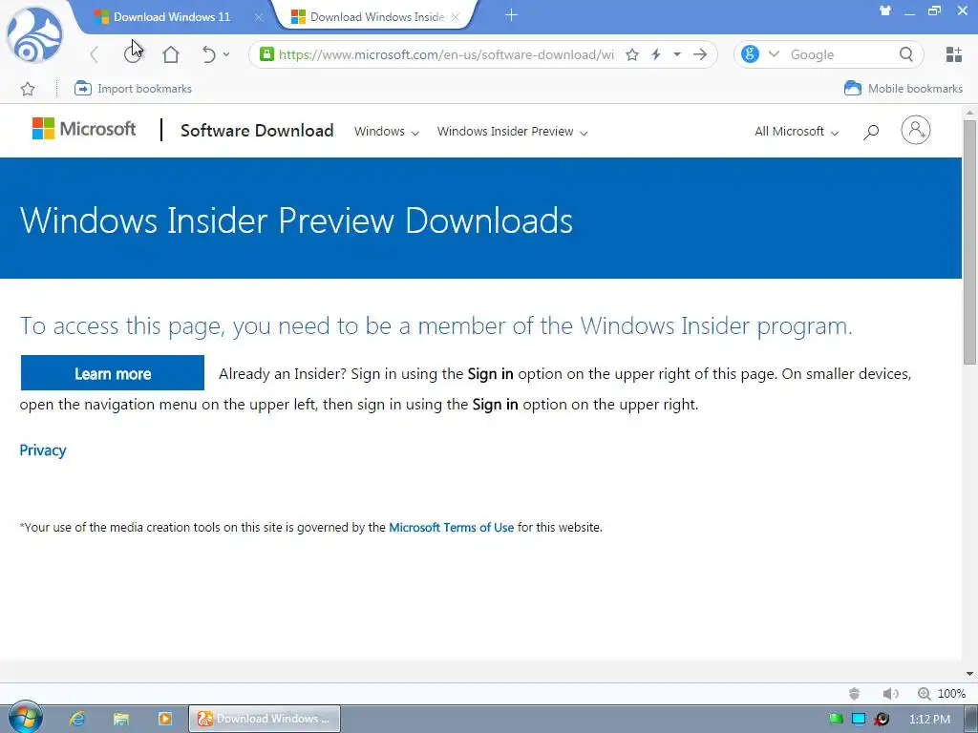Click the go arrow in address bar

(700, 54)
